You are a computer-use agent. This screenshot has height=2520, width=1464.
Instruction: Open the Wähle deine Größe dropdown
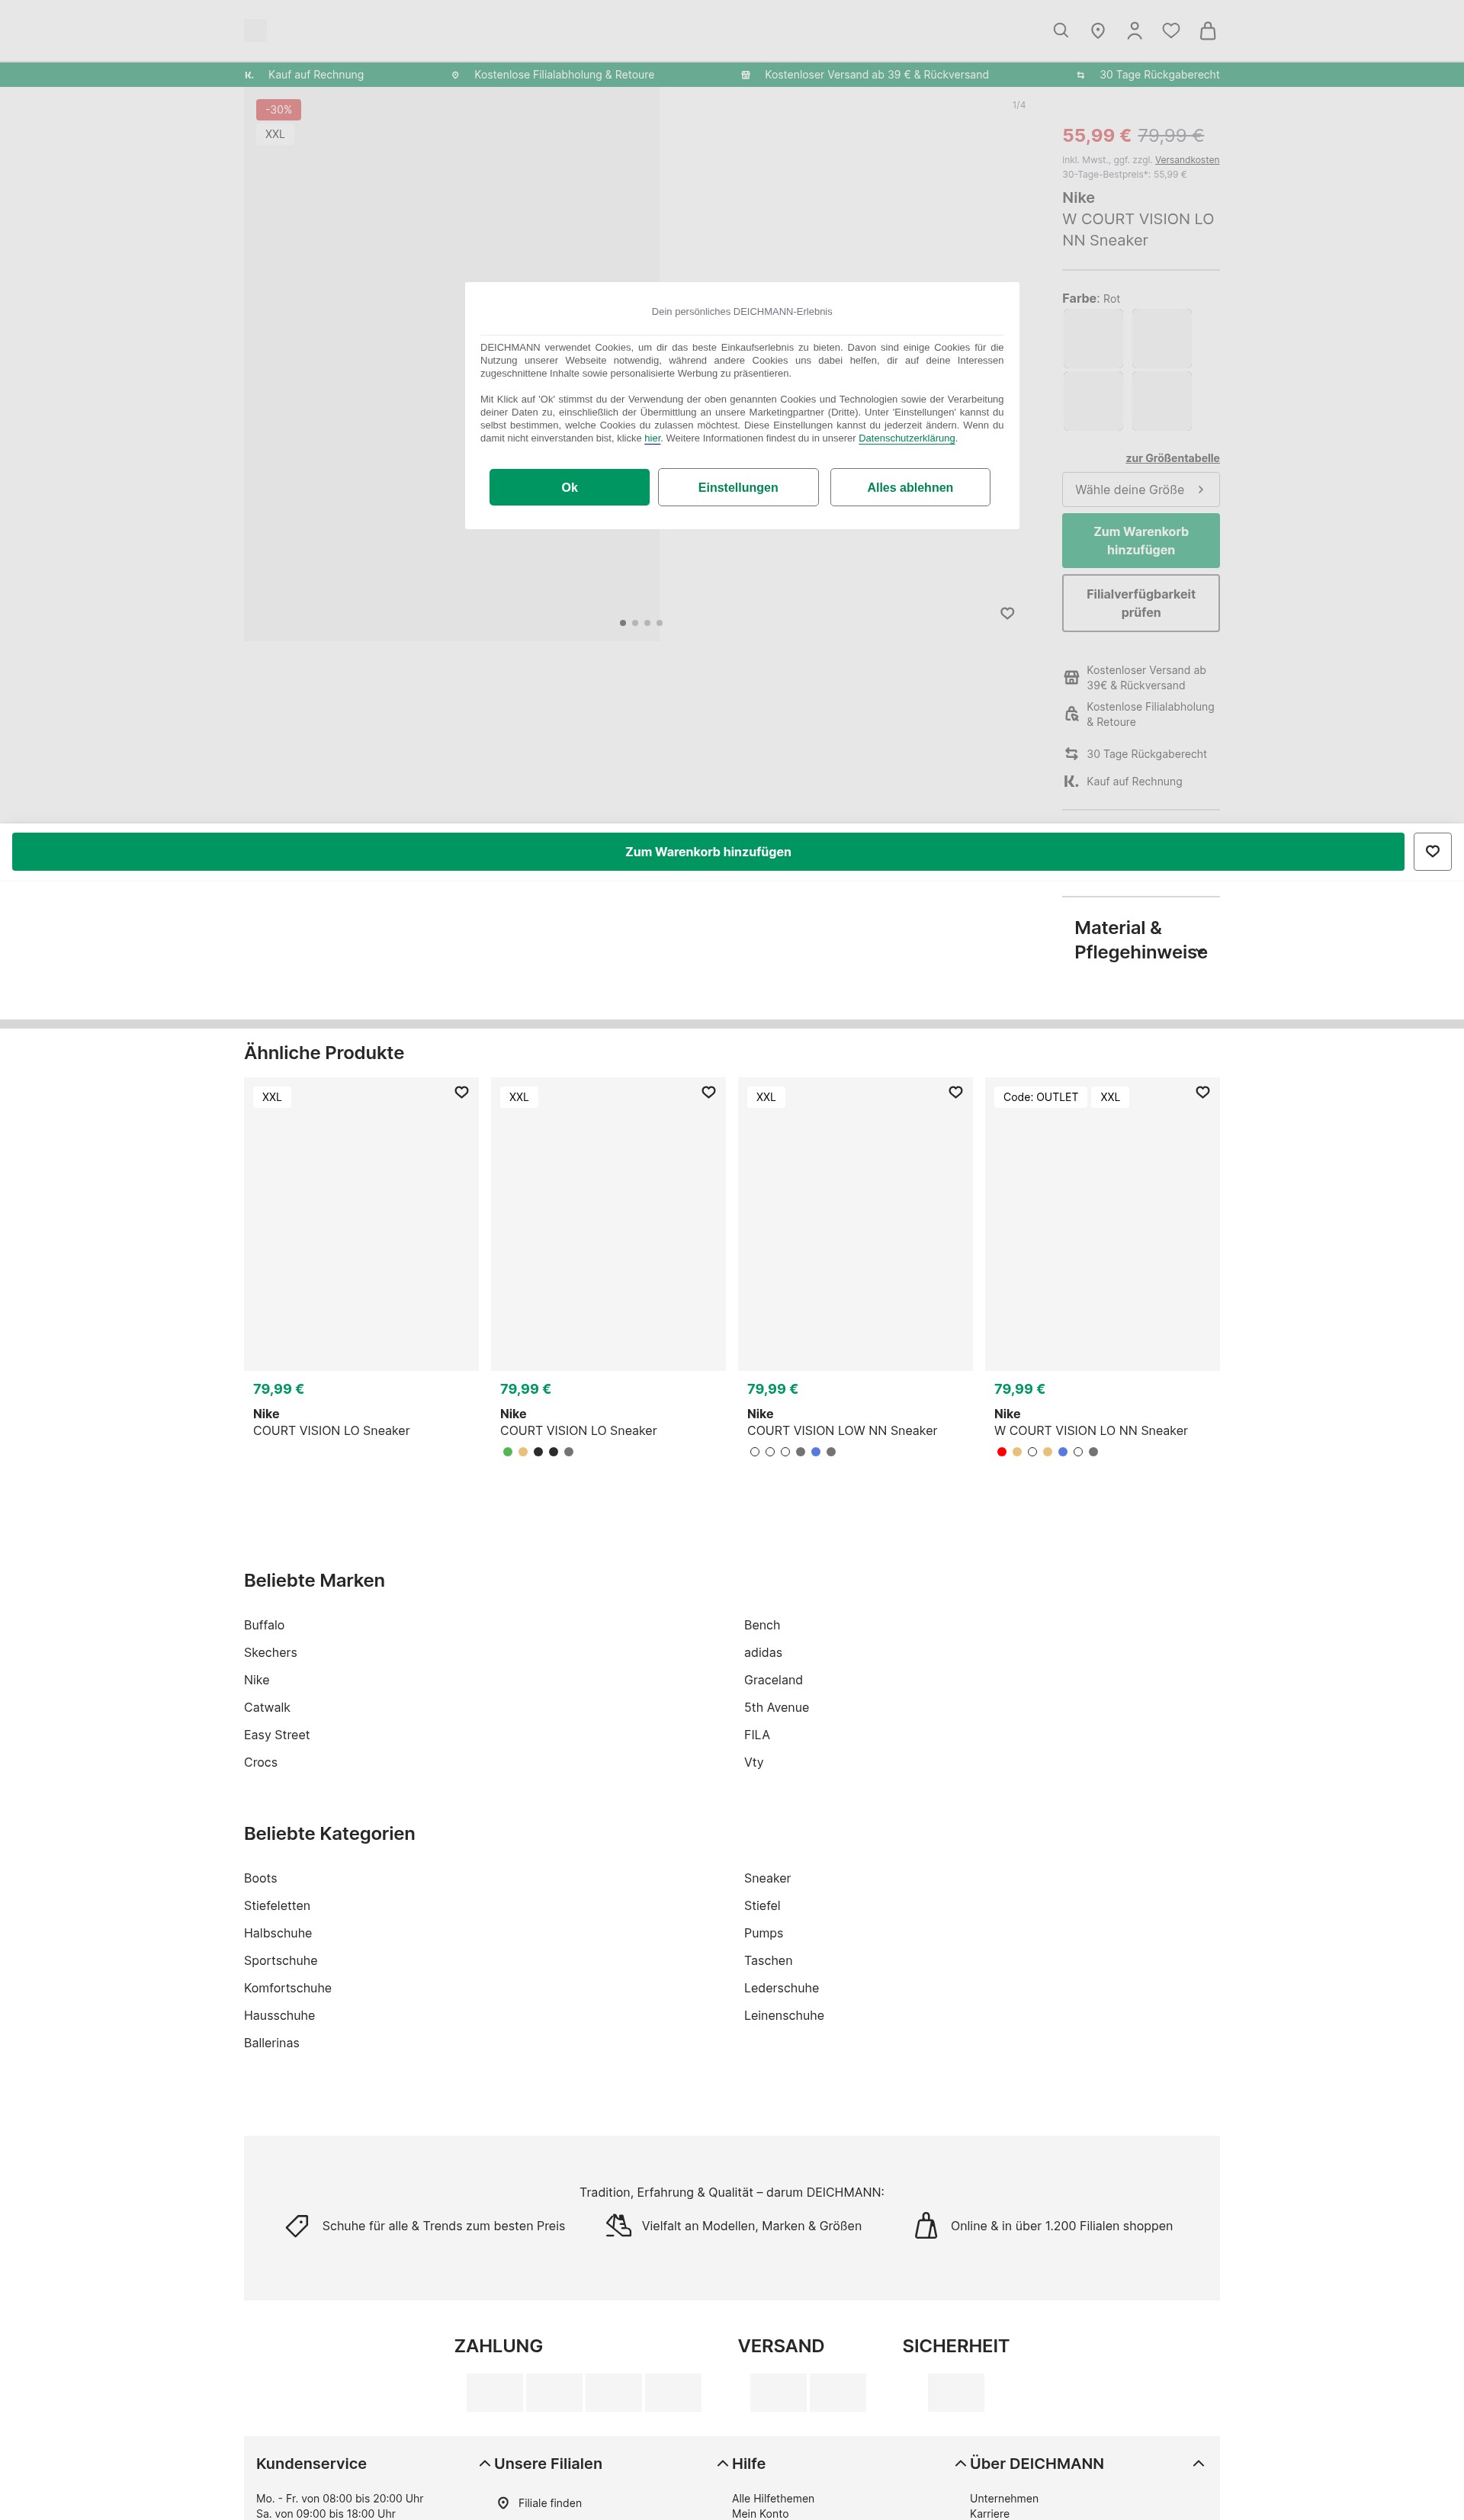(1140, 489)
